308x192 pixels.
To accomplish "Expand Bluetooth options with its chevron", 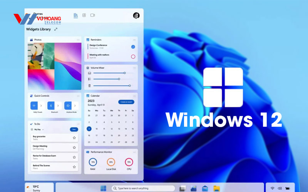I will (58, 106).
